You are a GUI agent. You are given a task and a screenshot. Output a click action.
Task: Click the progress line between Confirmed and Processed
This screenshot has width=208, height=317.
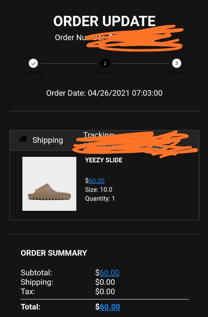tap(69, 63)
